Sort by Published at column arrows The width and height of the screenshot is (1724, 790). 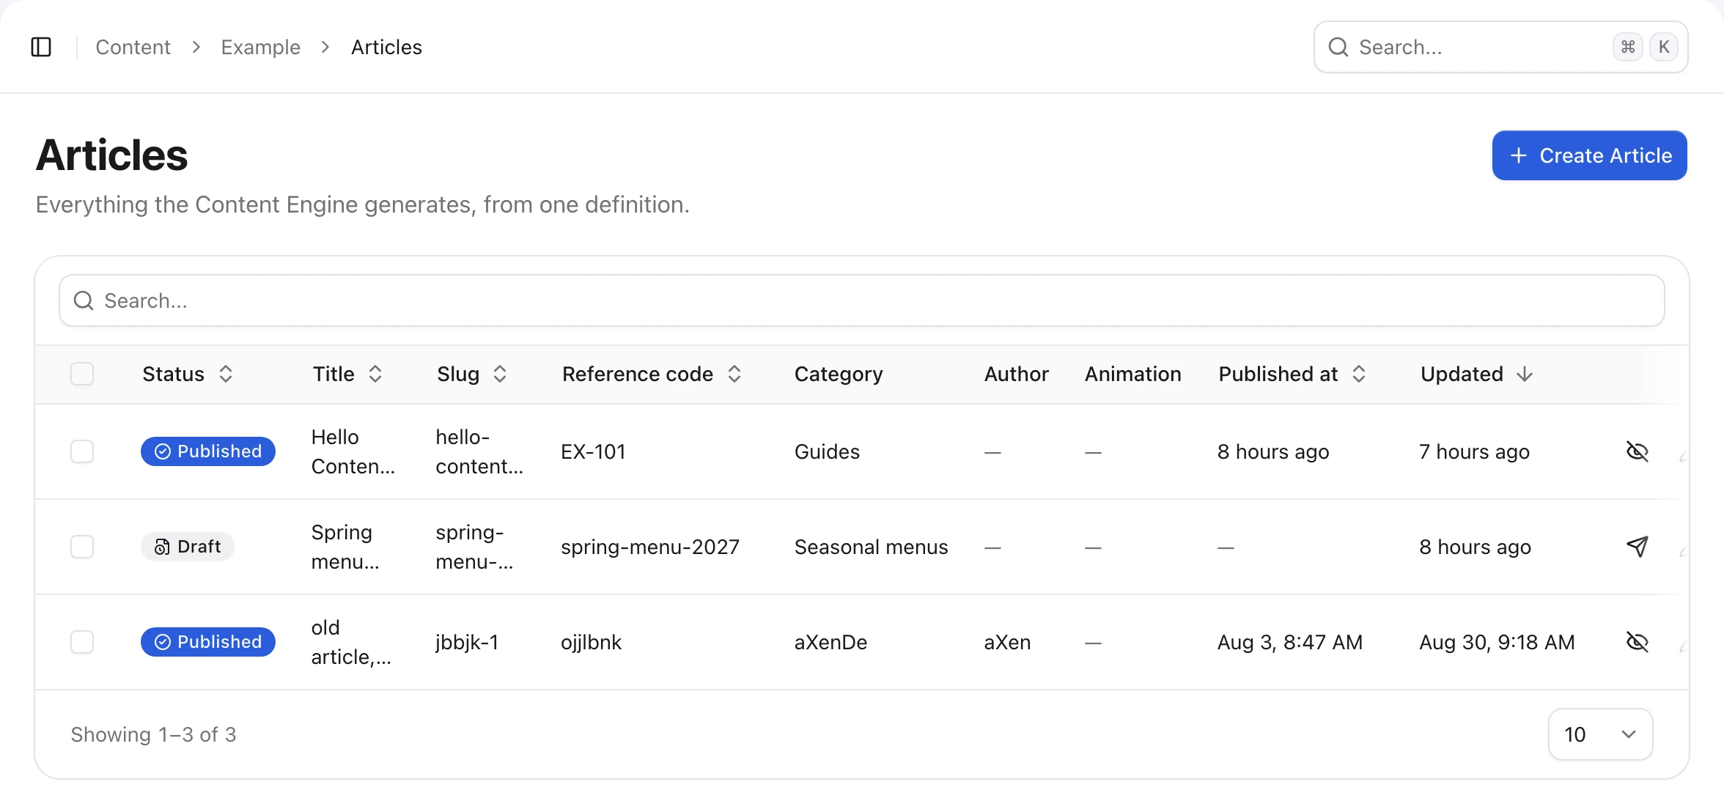1359,374
